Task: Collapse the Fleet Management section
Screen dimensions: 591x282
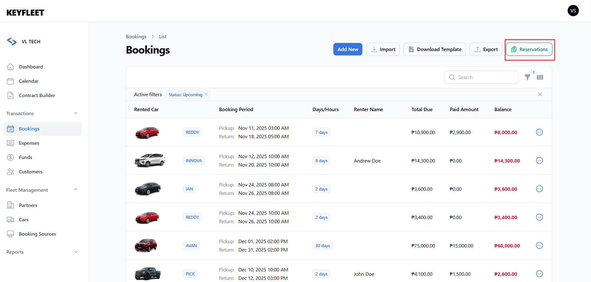Action: pyautogui.click(x=76, y=190)
